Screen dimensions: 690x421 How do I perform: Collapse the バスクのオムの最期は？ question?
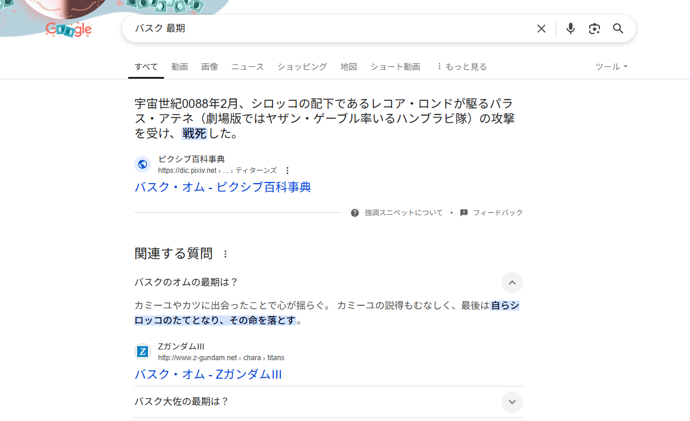click(x=512, y=283)
